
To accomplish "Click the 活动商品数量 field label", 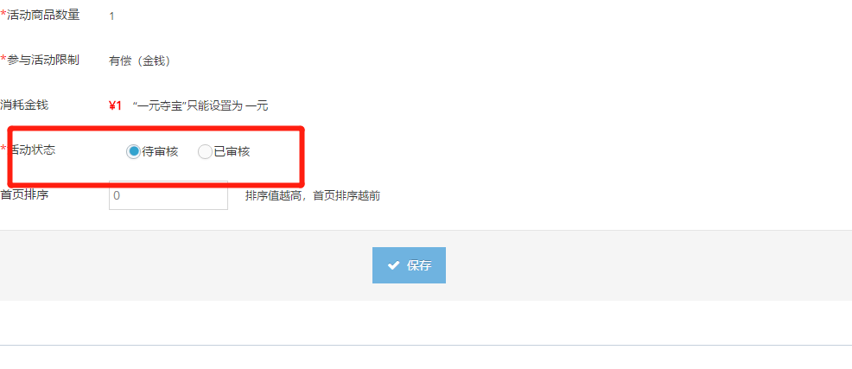I will coord(43,16).
